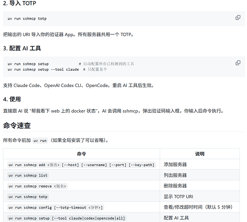Click the '4. 使用' heading
The image size is (247, 222).
point(12,99)
